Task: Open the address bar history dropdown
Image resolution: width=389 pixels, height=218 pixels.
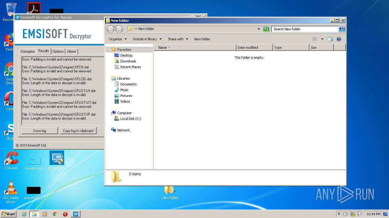Action: [259, 29]
